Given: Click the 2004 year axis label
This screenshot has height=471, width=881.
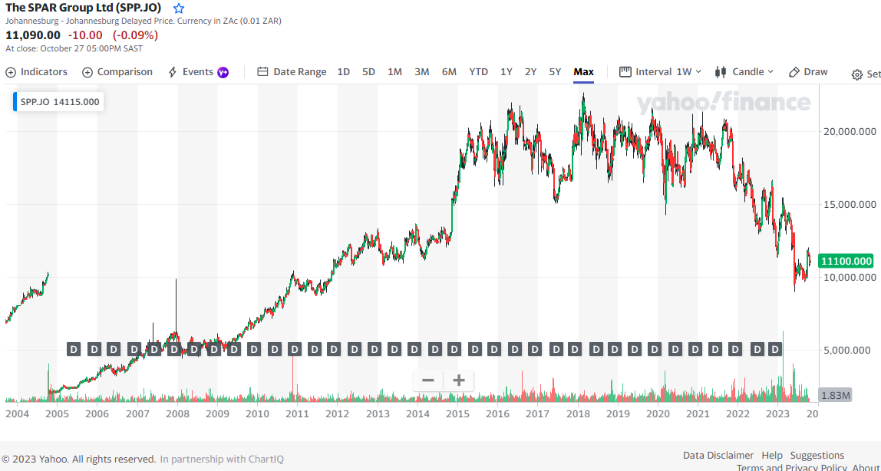Looking at the screenshot, I should coord(16,413).
